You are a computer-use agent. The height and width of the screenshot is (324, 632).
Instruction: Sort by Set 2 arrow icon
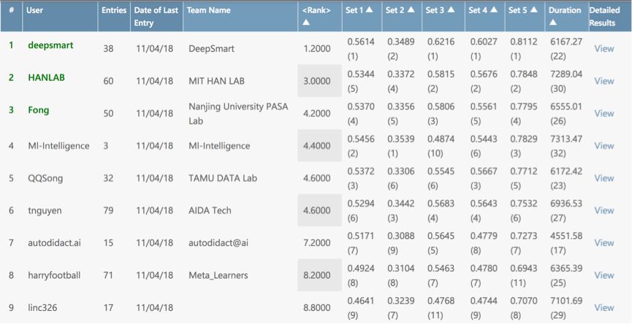point(411,10)
